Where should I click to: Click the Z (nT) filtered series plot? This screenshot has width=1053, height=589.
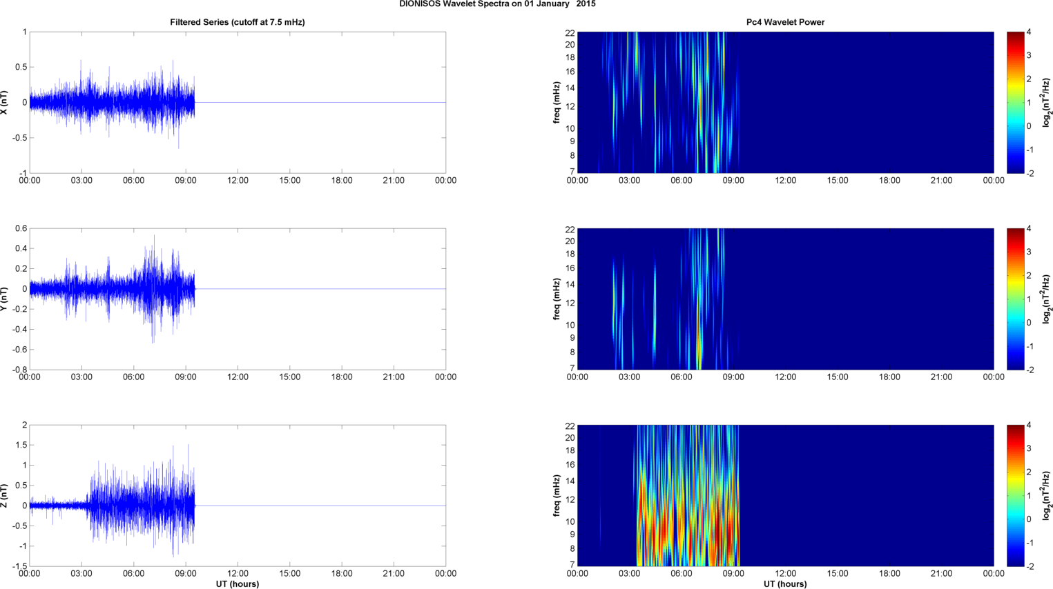[238, 495]
